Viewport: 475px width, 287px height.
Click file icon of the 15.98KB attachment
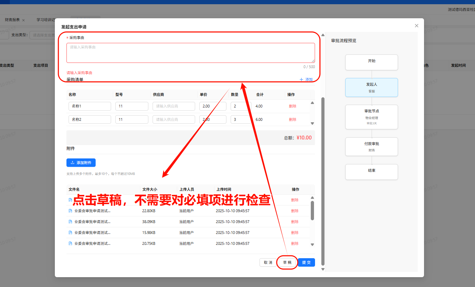coord(70,233)
